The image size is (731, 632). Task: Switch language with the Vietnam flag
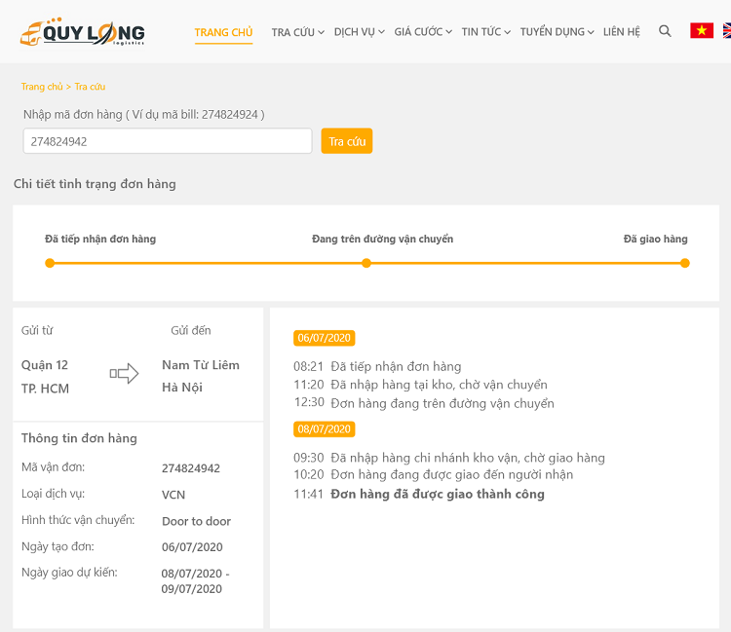point(702,31)
